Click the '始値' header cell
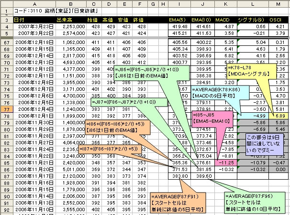 [x=94, y=20]
